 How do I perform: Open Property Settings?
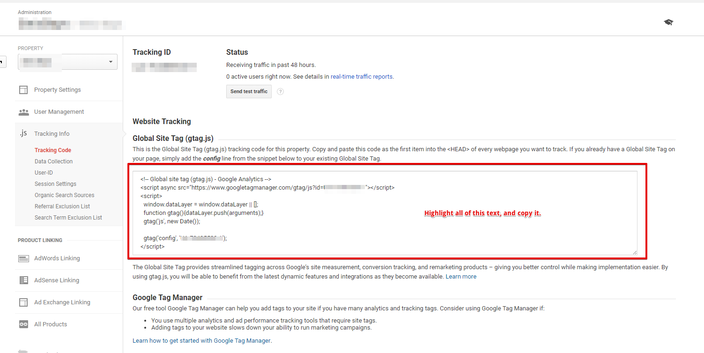[57, 90]
